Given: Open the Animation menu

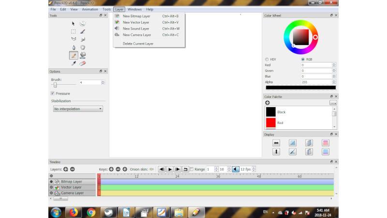Looking at the screenshot, I should [x=90, y=9].
